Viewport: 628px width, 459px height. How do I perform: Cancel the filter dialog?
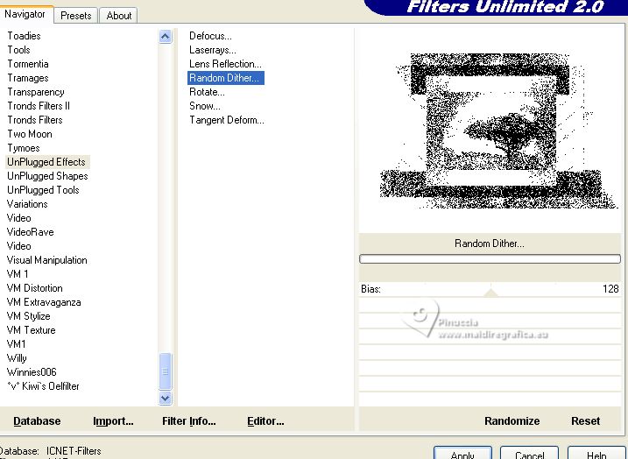(x=530, y=453)
